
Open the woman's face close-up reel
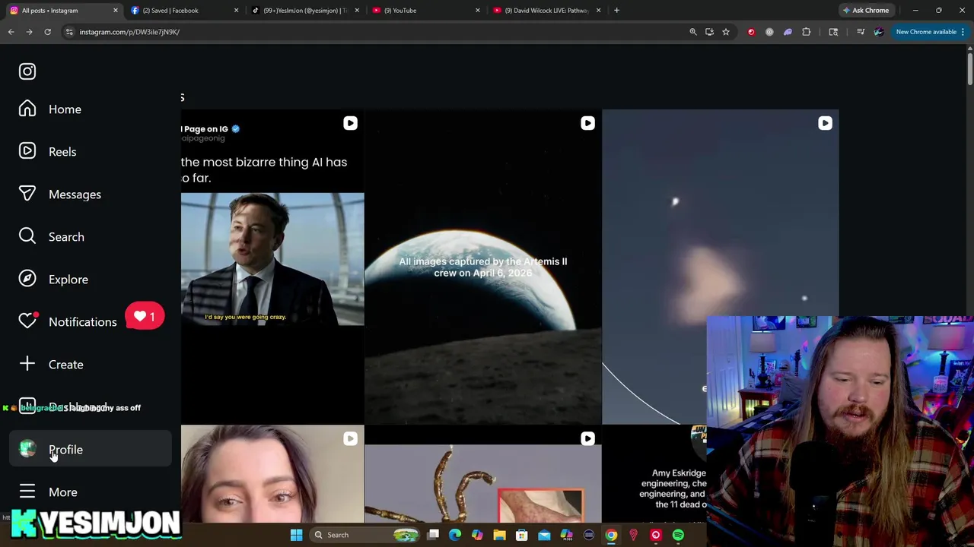click(272, 474)
